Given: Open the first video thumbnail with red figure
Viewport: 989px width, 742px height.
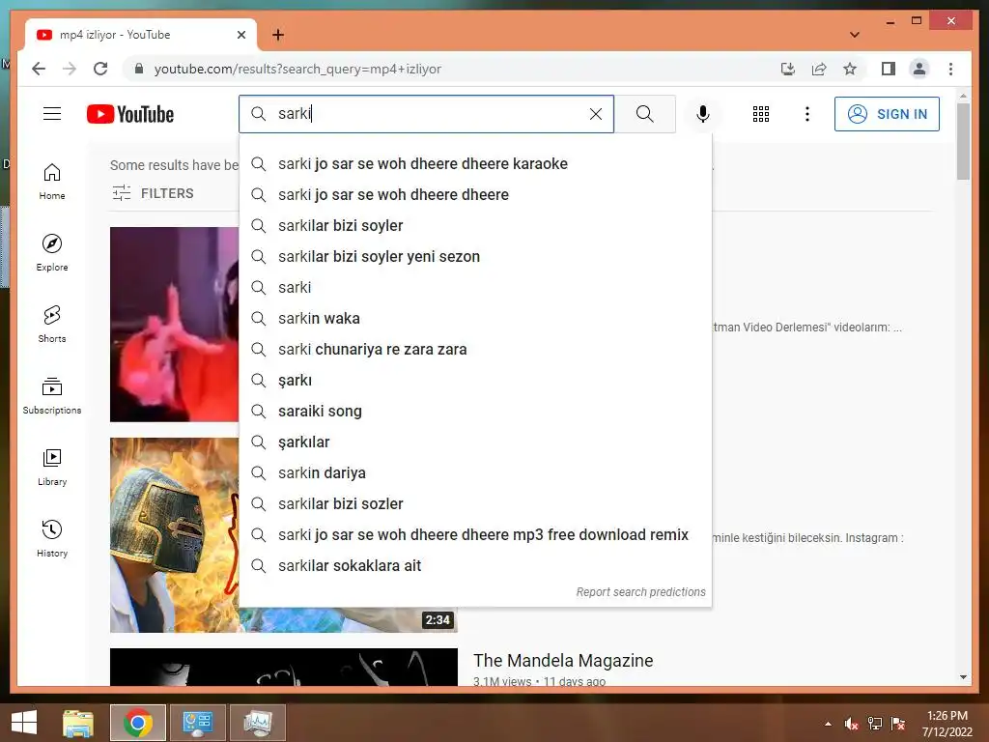Looking at the screenshot, I should click(x=174, y=325).
